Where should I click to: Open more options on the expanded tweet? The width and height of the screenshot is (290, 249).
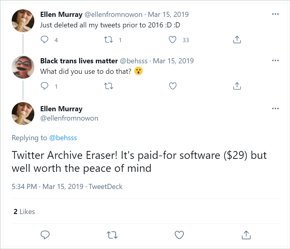pyautogui.click(x=275, y=108)
